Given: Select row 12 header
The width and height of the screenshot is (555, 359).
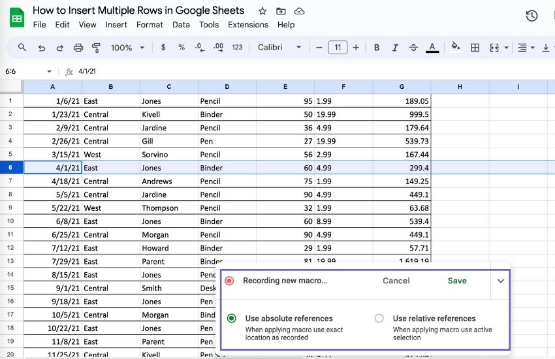Looking at the screenshot, I should [10, 247].
